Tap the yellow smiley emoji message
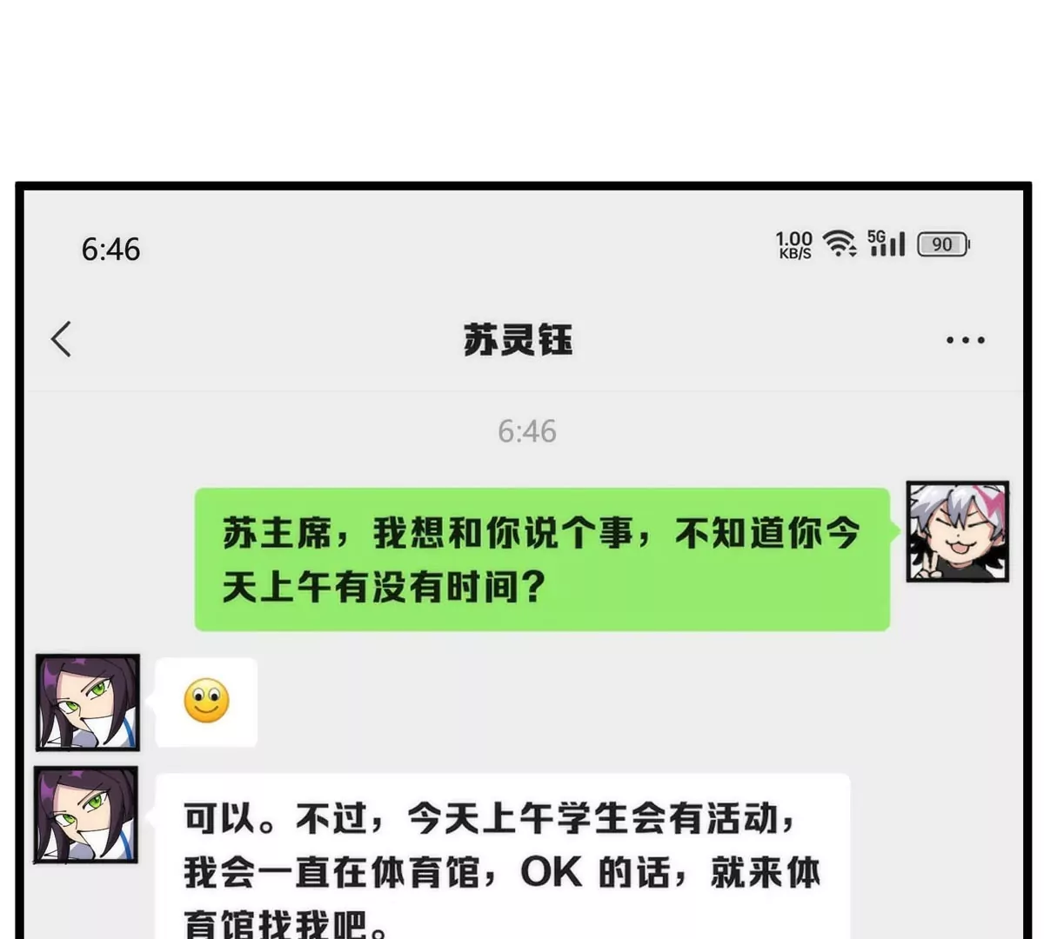This screenshot has width=1044, height=939. pos(206,702)
